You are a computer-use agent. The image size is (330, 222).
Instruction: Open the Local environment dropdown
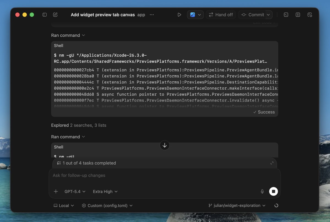(64, 205)
